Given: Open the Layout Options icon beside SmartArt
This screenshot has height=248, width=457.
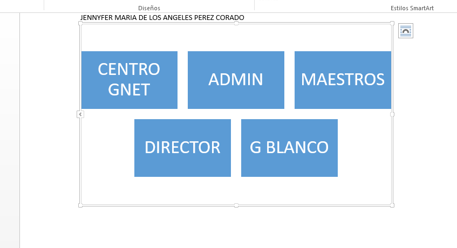Looking at the screenshot, I should [406, 31].
